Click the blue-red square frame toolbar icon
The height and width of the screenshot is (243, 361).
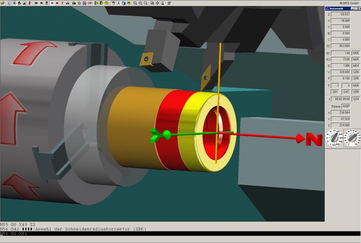click(84, 3)
